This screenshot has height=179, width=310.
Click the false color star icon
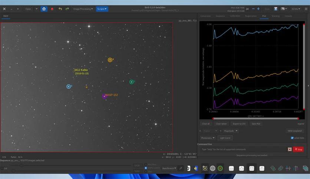[x=196, y=168]
